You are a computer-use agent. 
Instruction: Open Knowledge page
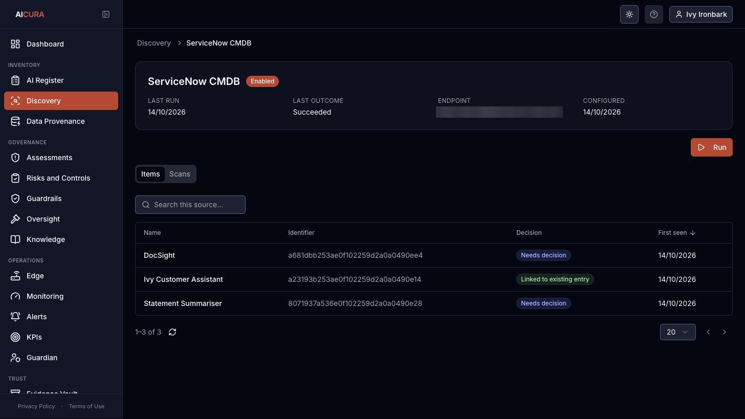click(61, 239)
